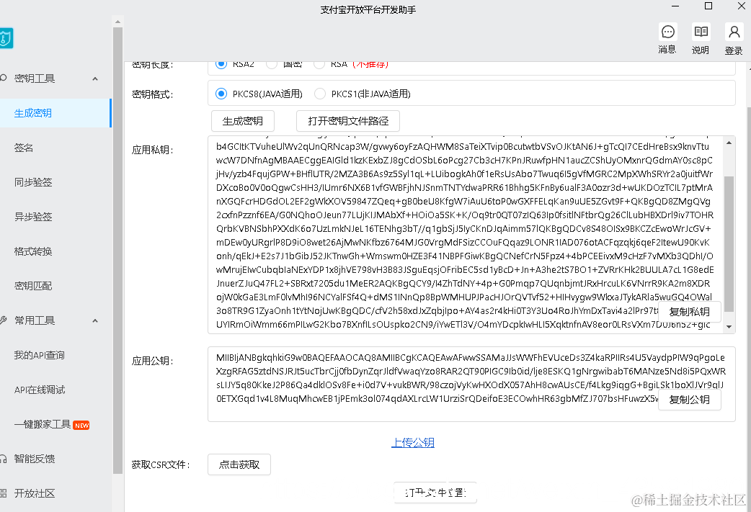Click the key icon beside 密钥工具
Screen dimensions: 751x512
pos(3,78)
